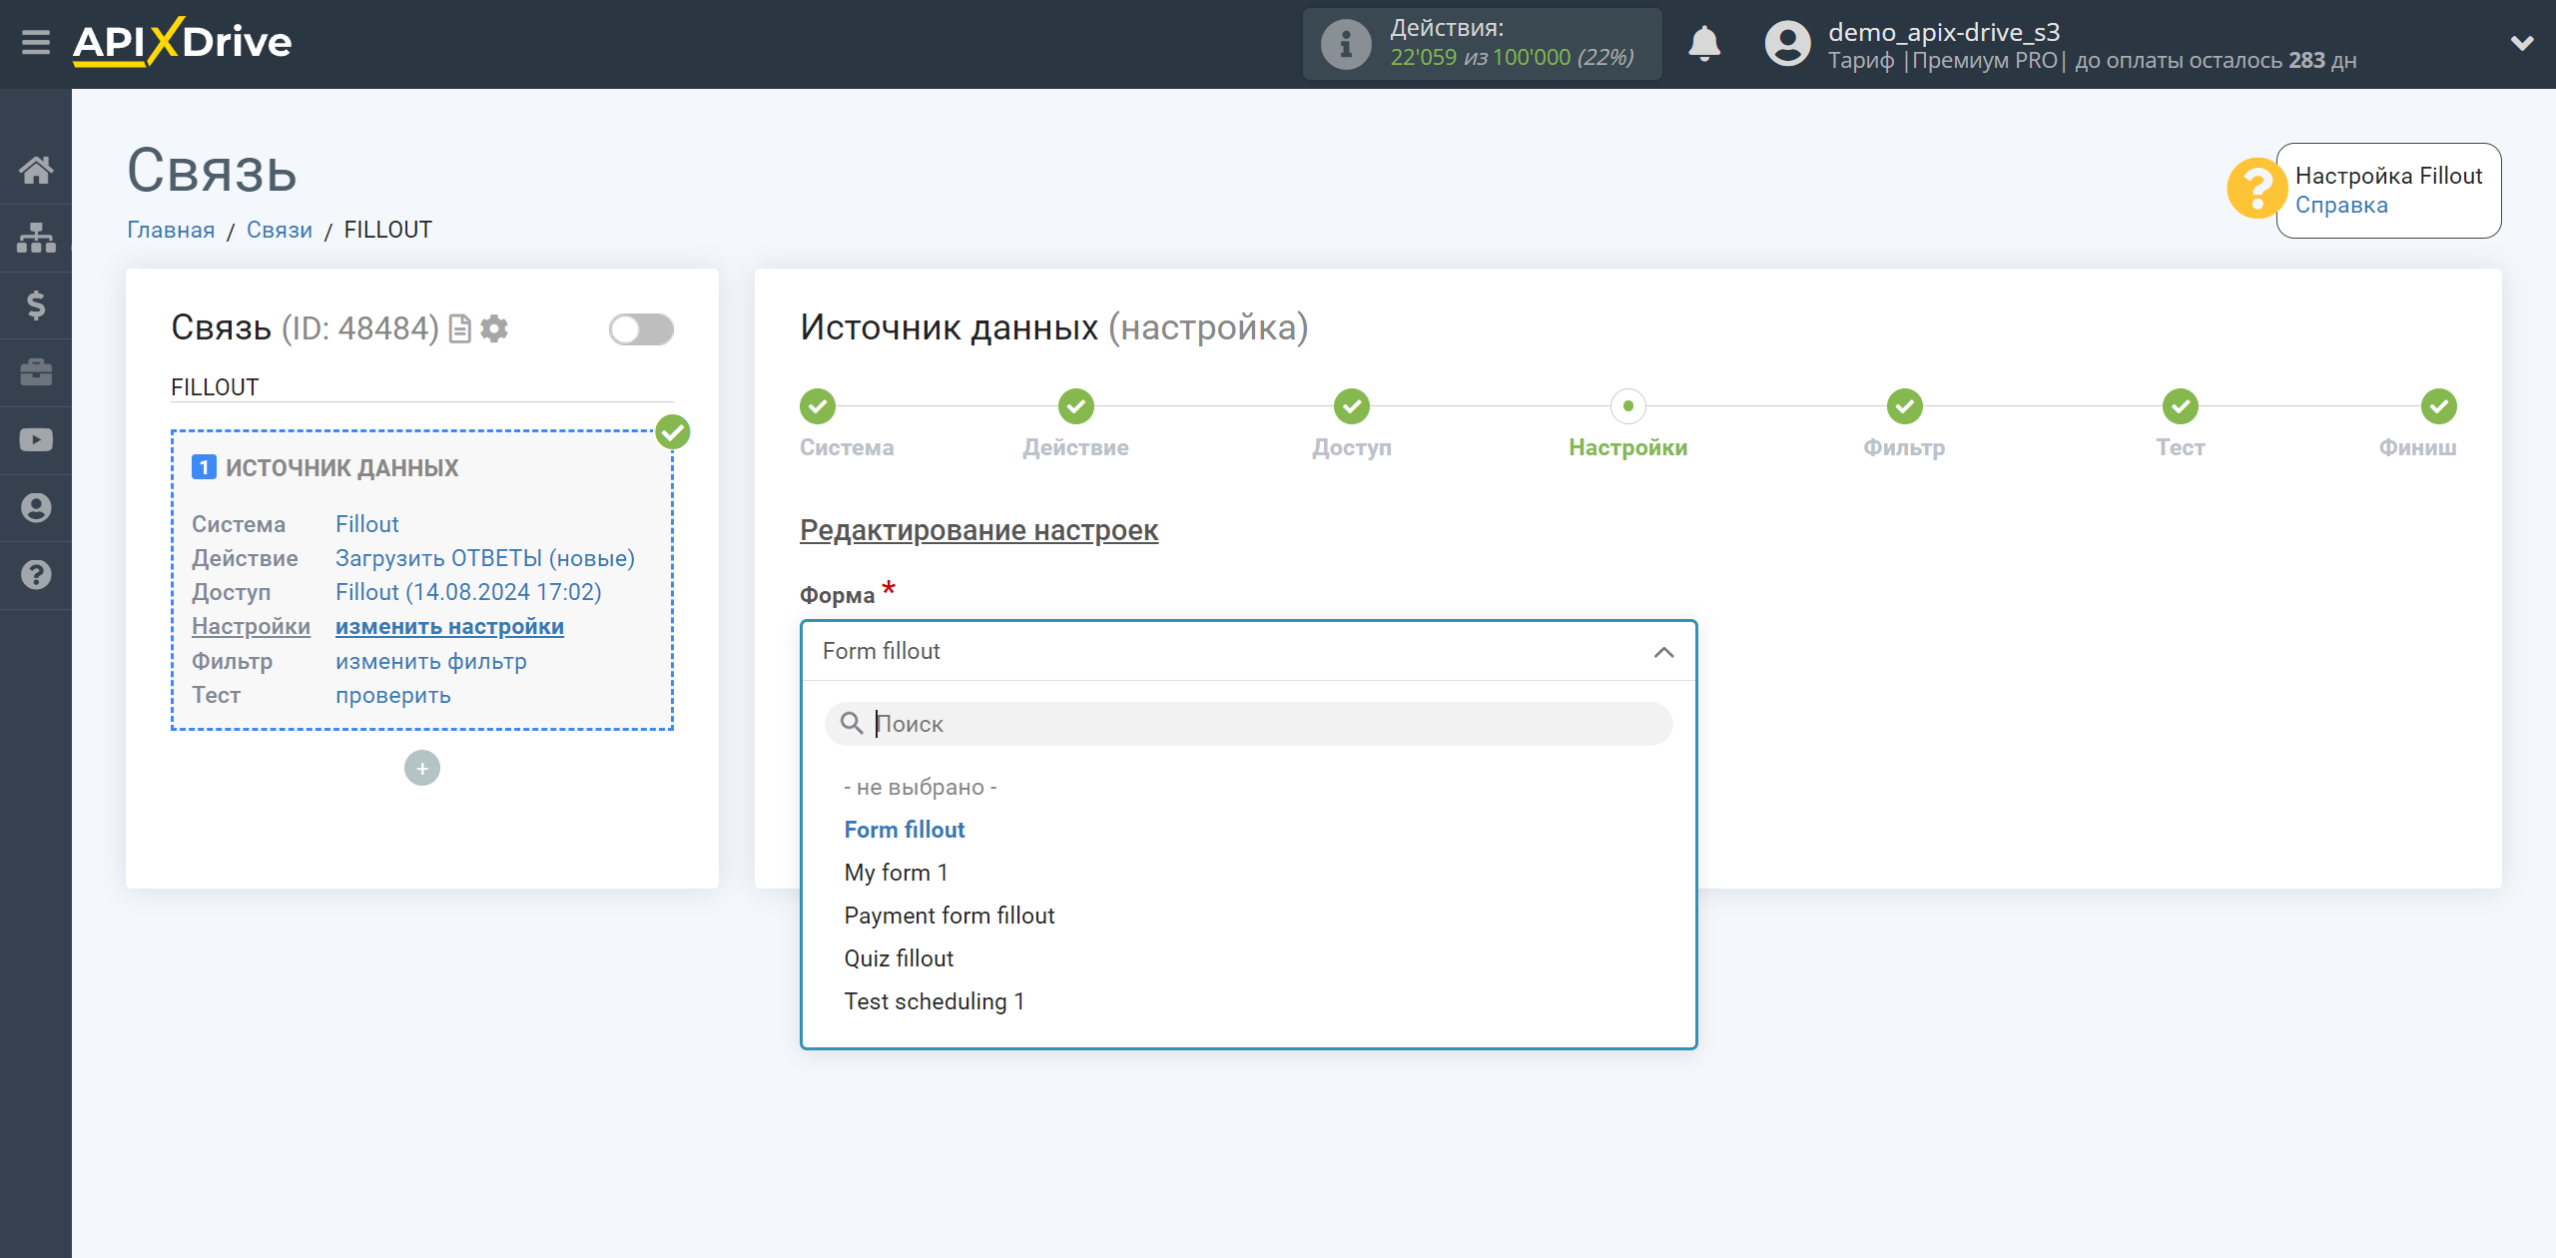2556x1258 pixels.
Task: Click 'Редактирование настроек' heading
Action: (x=978, y=530)
